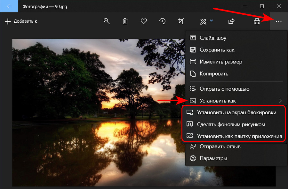
Task: Click the share icon
Action: [231, 21]
